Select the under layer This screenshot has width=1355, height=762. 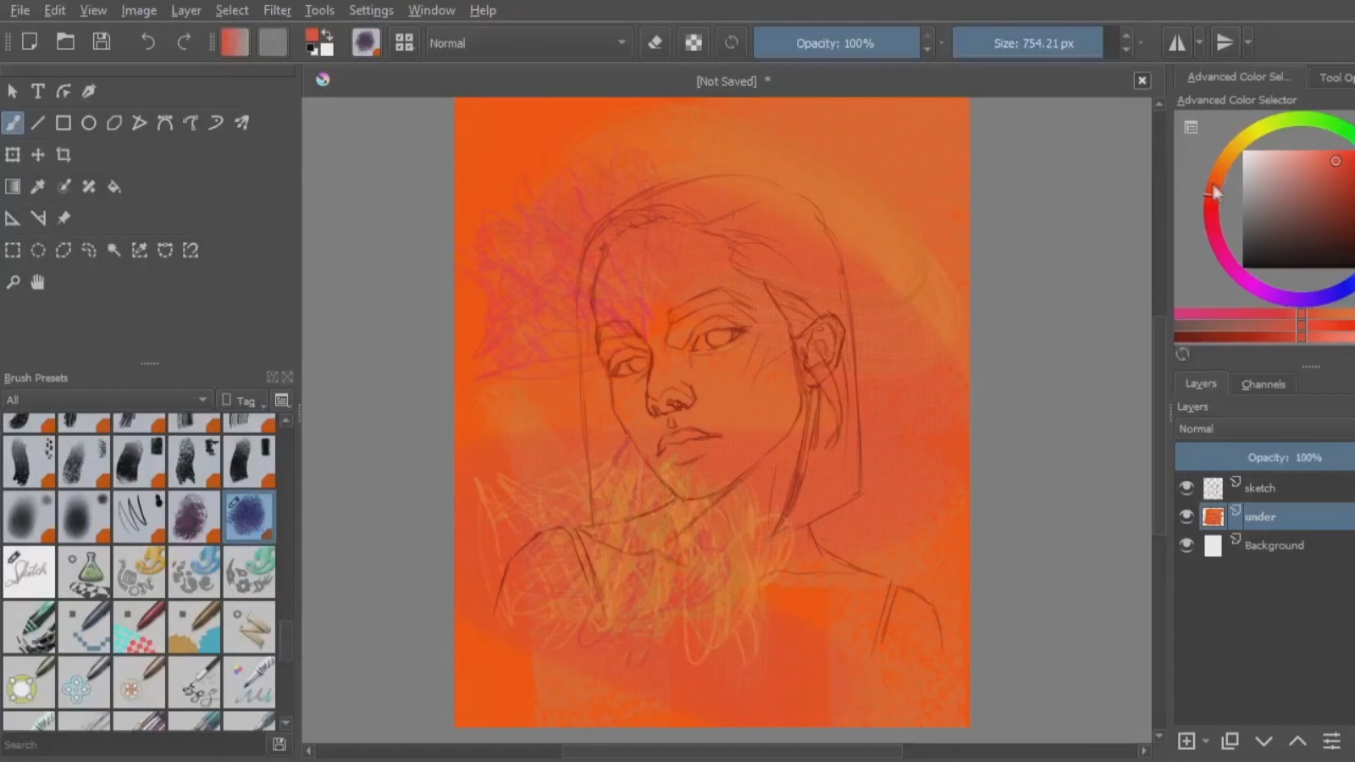(1276, 516)
